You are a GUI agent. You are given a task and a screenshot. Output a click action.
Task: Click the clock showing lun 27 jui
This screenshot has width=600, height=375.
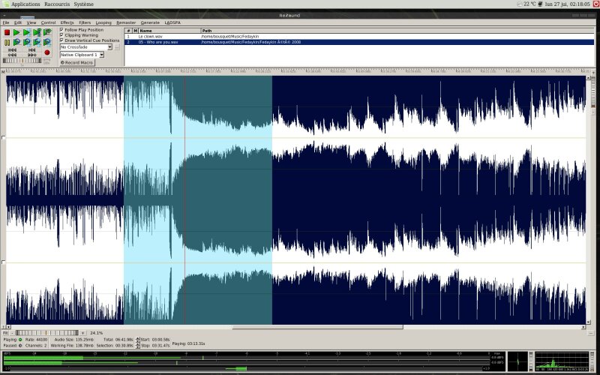click(568, 4)
